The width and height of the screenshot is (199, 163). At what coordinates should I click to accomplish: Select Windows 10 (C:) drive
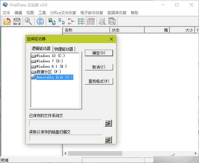(48, 56)
